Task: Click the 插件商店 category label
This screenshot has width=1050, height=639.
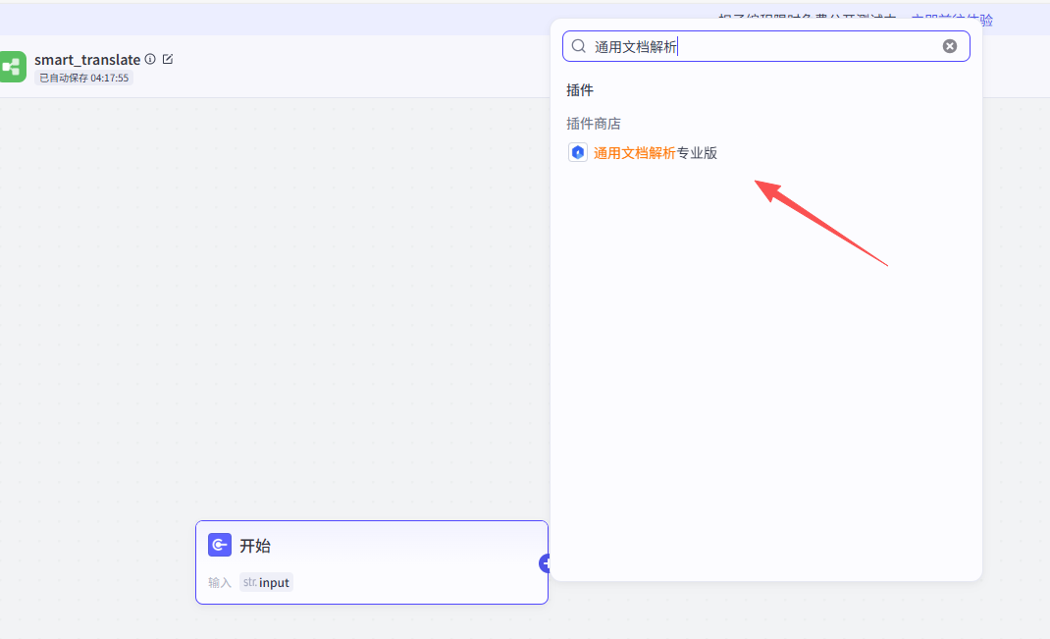Action: [594, 124]
